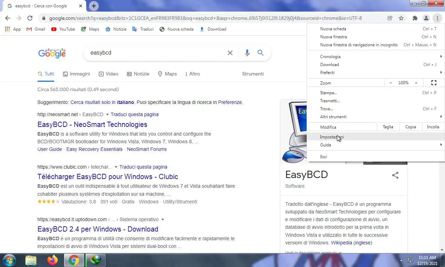This screenshot has height=267, width=445.
Task: Switch to Immagini results tab
Action: (x=76, y=74)
